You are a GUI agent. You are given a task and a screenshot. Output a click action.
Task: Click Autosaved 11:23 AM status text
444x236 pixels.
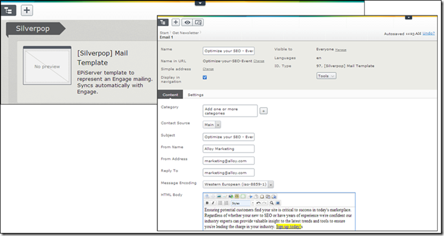(402, 34)
